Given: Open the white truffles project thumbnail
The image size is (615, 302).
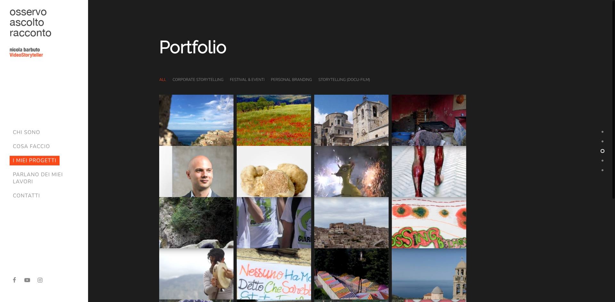Looking at the screenshot, I should [x=274, y=171].
